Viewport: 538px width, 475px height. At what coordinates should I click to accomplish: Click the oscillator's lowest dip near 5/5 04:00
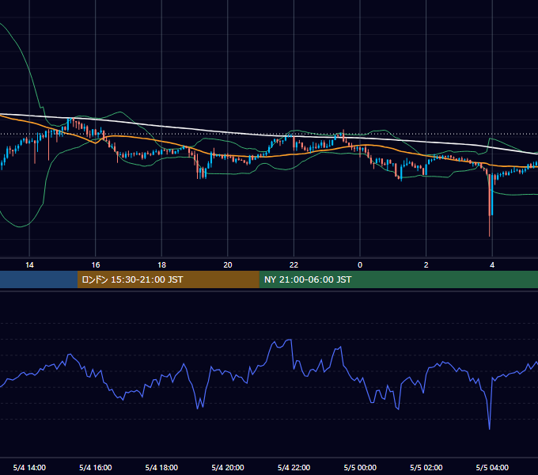click(489, 428)
